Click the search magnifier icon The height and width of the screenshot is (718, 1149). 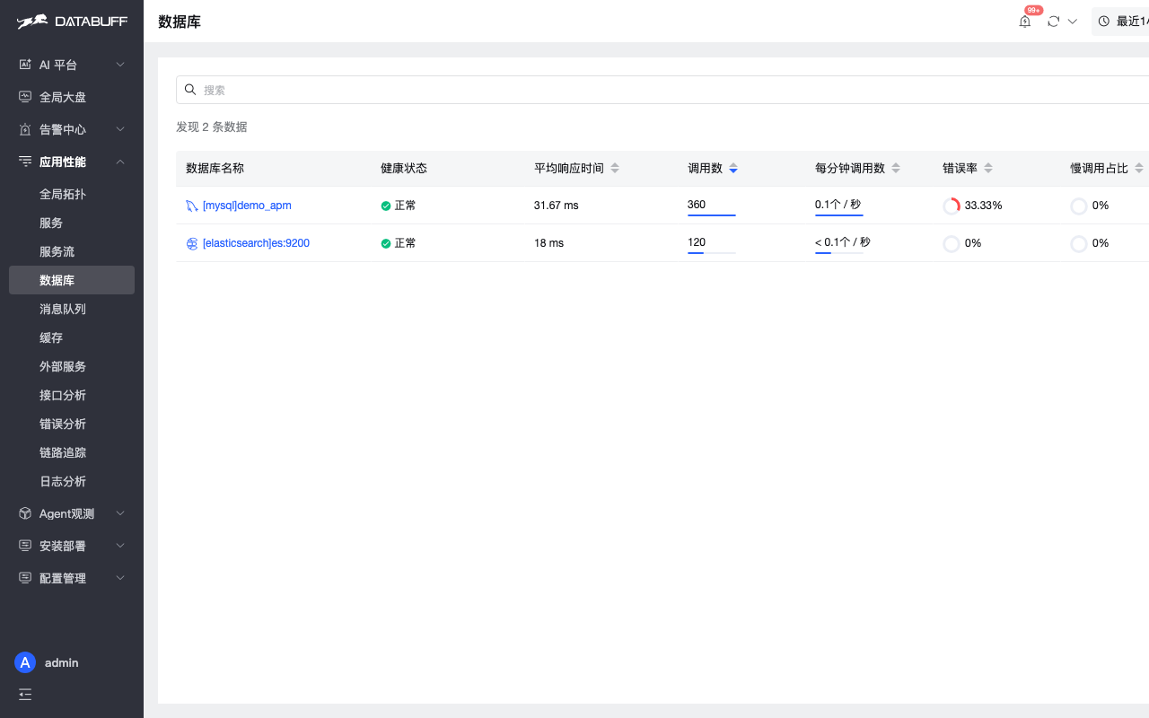pyautogui.click(x=190, y=90)
